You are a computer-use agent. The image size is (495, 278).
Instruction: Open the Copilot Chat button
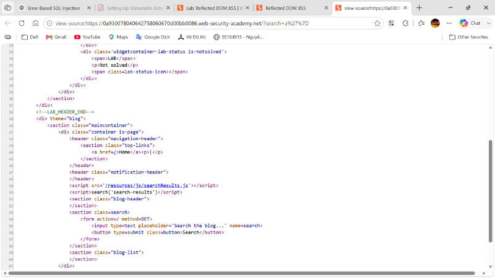[x=470, y=23]
